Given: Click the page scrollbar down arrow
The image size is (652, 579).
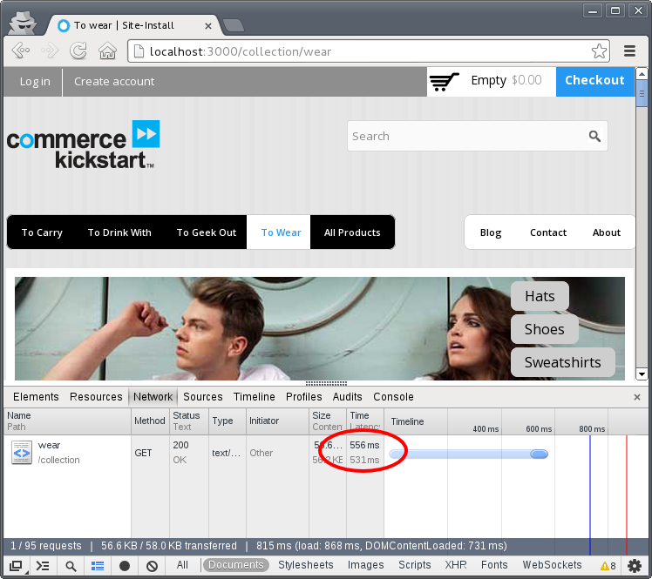Looking at the screenshot, I should [642, 374].
